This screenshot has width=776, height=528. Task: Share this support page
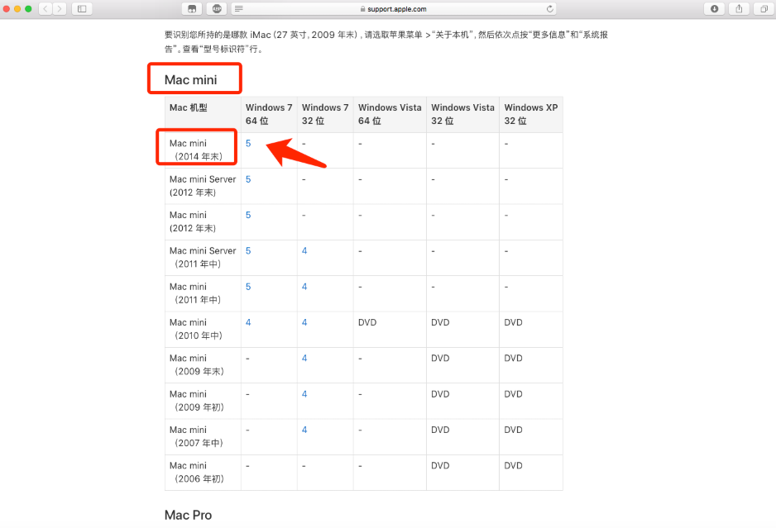click(x=739, y=8)
